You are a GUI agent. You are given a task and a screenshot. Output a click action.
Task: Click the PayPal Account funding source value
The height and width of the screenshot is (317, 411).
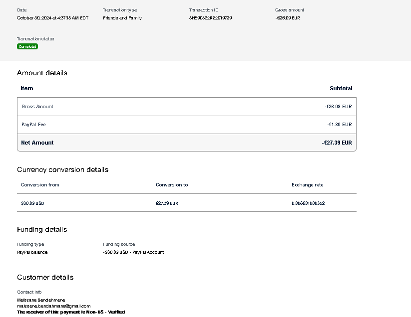click(x=133, y=252)
